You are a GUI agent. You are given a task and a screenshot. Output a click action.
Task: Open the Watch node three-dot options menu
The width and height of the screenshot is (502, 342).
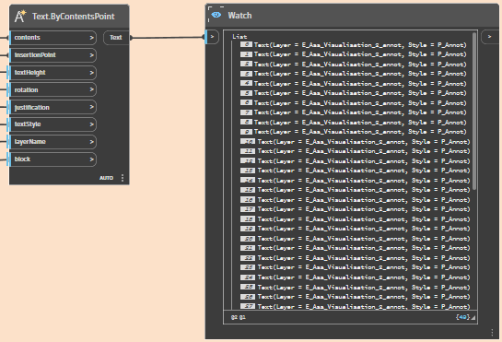pos(492,333)
